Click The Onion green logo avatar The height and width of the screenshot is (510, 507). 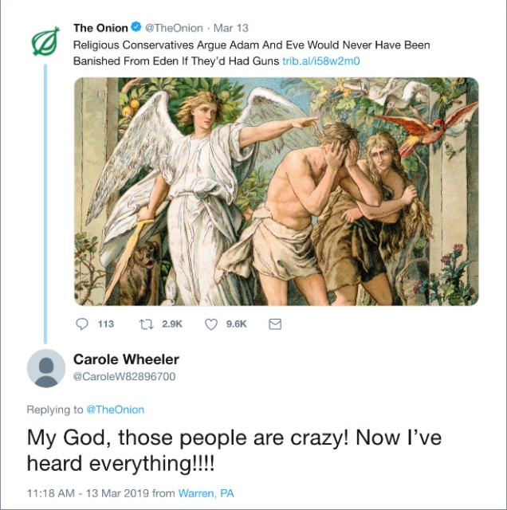point(45,41)
